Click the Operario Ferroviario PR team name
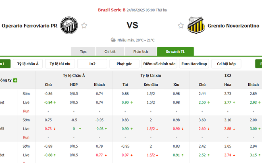This screenshot has width=262, height=163. pyautogui.click(x=29, y=26)
